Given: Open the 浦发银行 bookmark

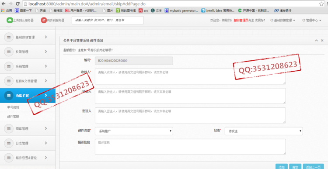Looking at the screenshot, I should [283, 10].
